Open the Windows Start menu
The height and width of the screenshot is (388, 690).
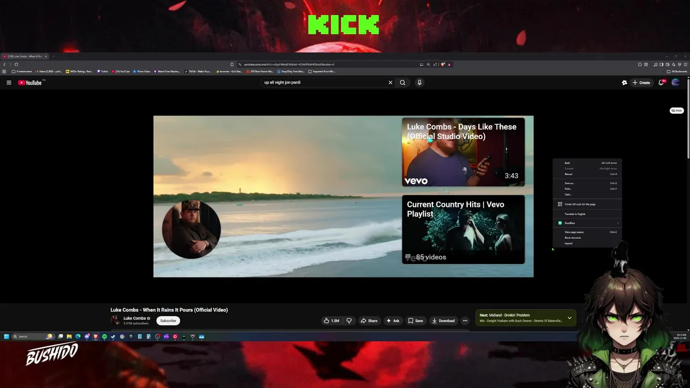(x=6, y=336)
